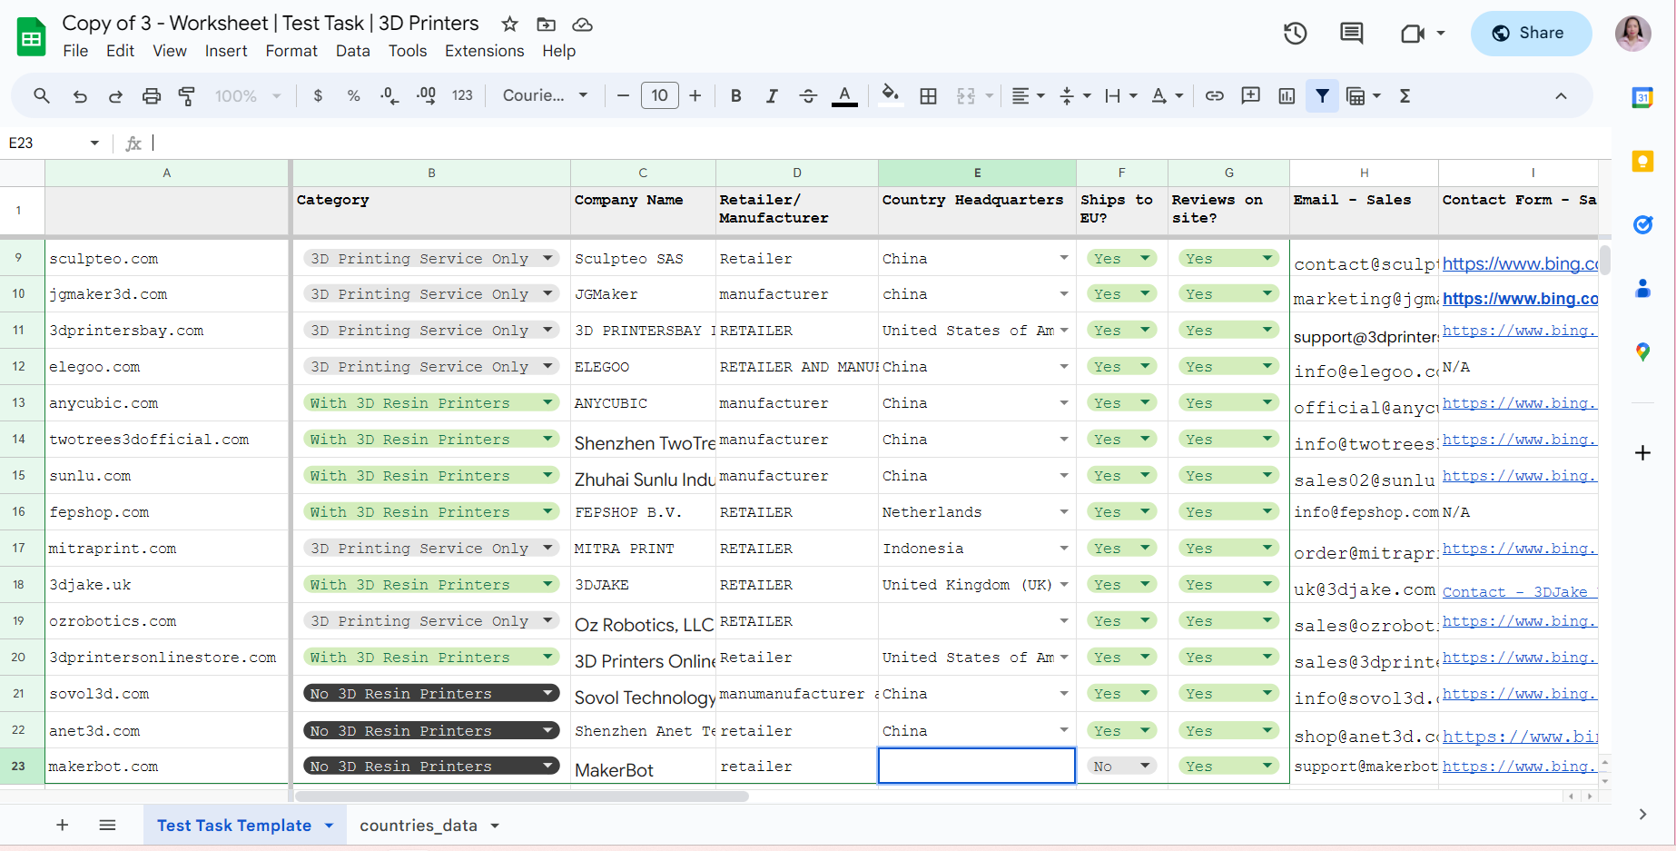The image size is (1676, 851).
Task: Open the Functions sigma menu
Action: tap(1405, 95)
